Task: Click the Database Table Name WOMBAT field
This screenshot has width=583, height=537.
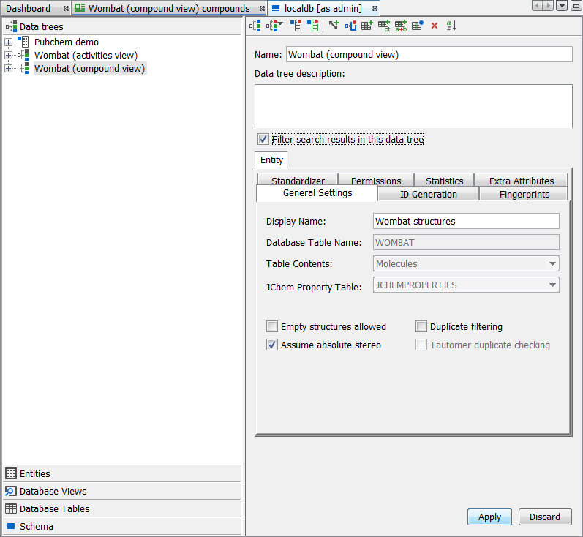Action: pyautogui.click(x=466, y=242)
